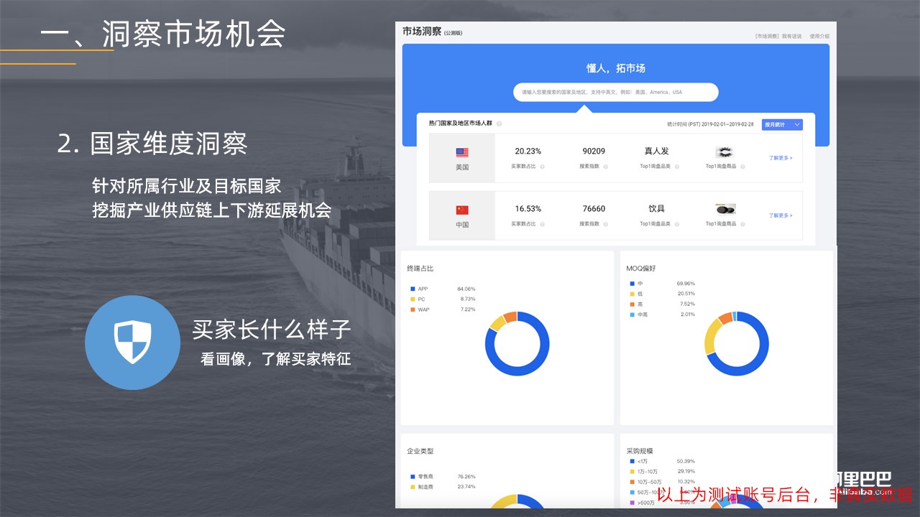Screen dimensions: 920x517
Task: Click the 真人发 top category text
Action: (x=656, y=152)
